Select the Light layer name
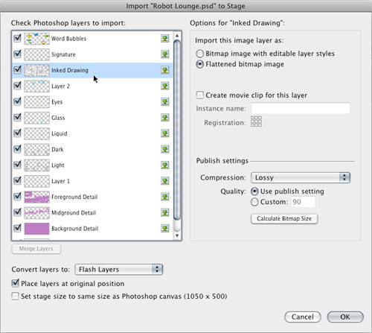Screen dimensions: 372x333 tap(58, 165)
